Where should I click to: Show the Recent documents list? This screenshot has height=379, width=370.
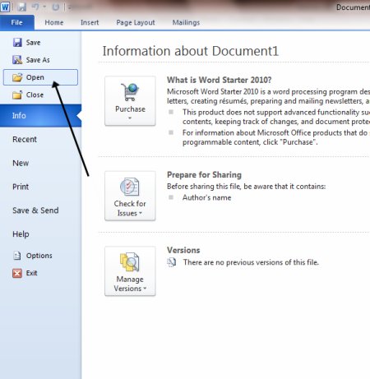pos(25,139)
